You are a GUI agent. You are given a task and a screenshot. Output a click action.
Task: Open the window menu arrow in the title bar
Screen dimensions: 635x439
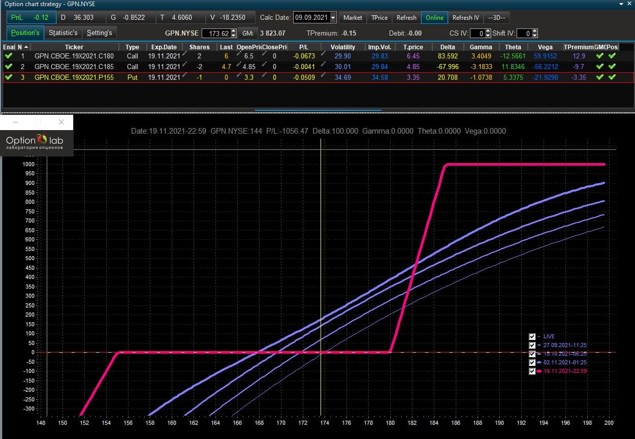click(622, 4)
